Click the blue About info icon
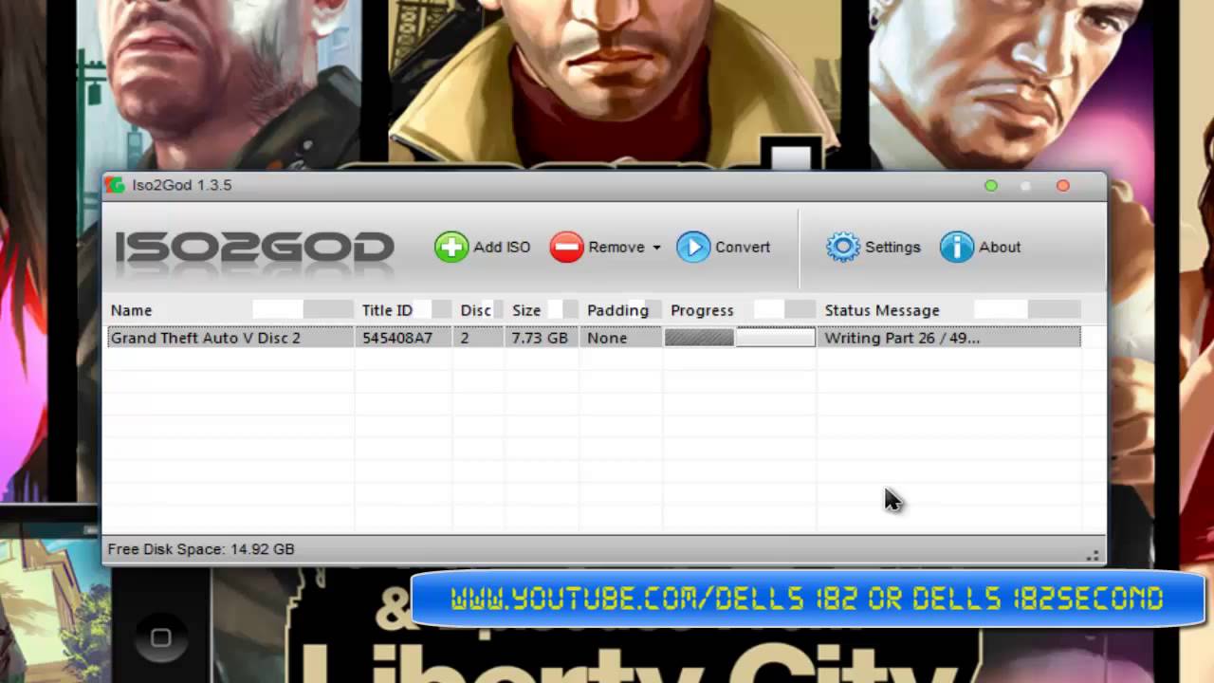The height and width of the screenshot is (683, 1214). [957, 247]
